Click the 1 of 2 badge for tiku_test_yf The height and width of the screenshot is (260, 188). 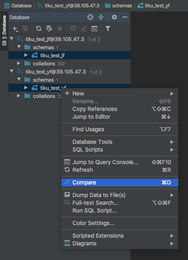[x=96, y=72]
